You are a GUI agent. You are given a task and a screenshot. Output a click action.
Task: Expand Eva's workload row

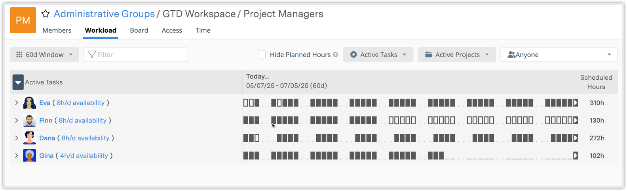tap(17, 103)
